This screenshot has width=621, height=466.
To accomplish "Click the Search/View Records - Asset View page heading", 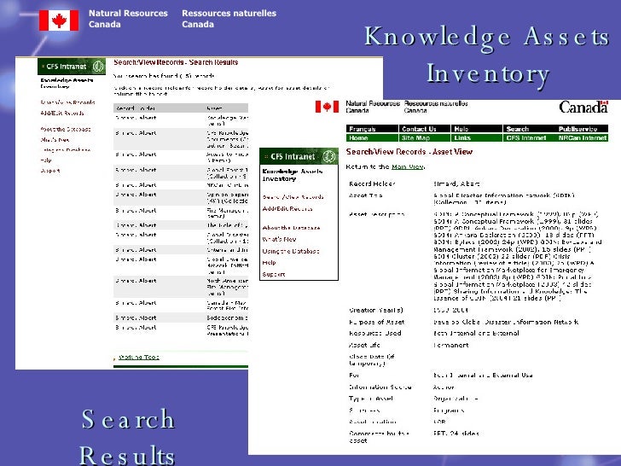I will [x=409, y=152].
